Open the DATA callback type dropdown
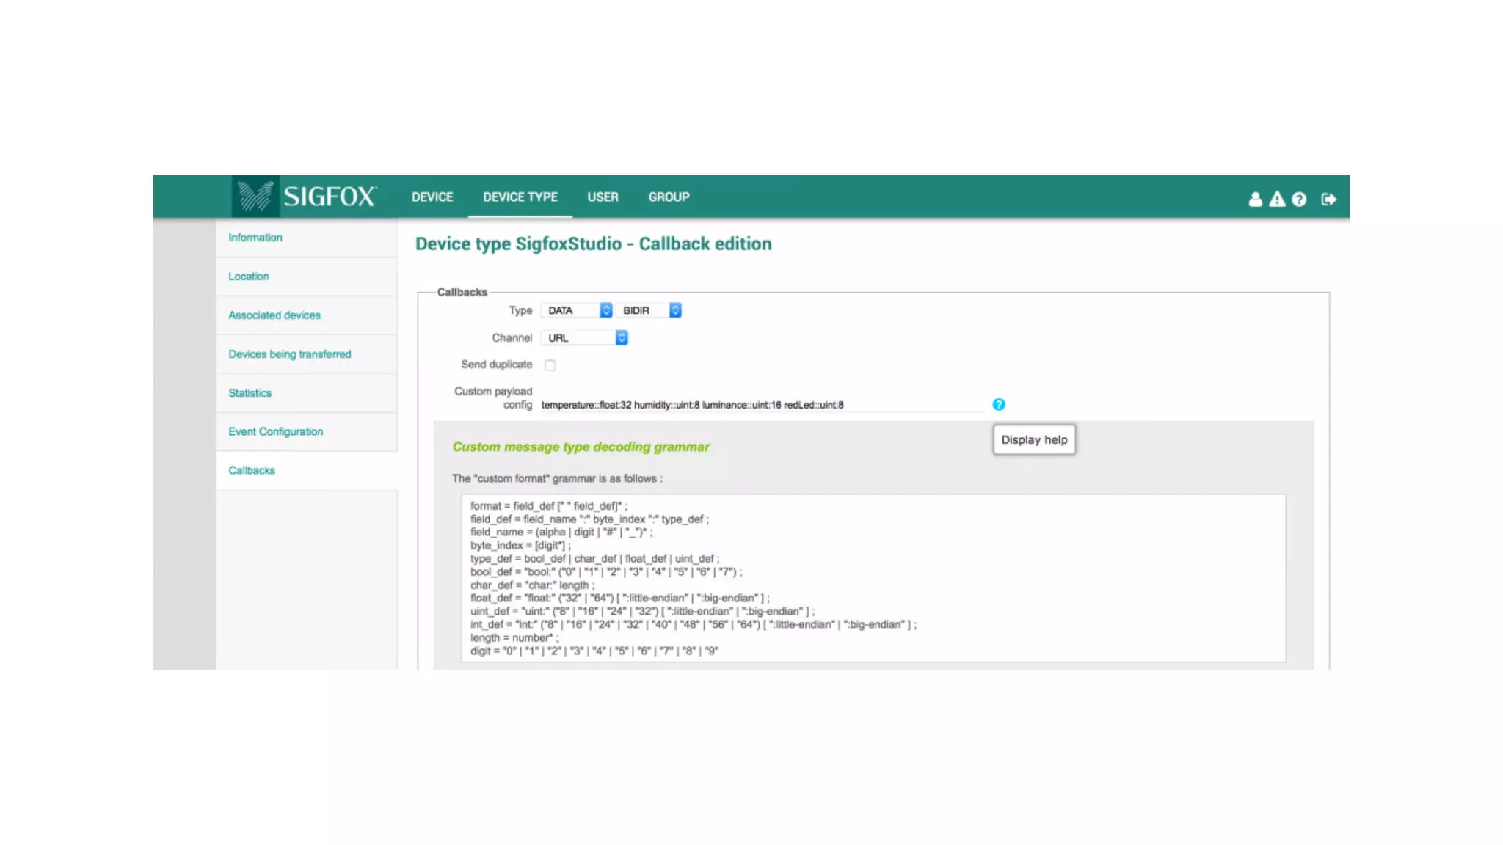 point(576,310)
